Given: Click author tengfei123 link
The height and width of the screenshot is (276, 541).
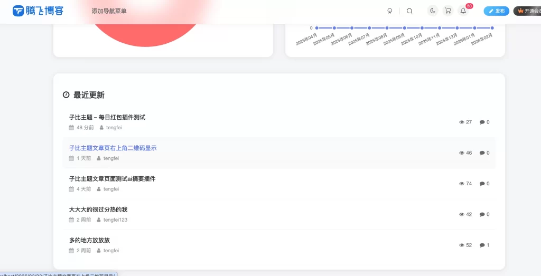Looking at the screenshot, I should [115, 220].
